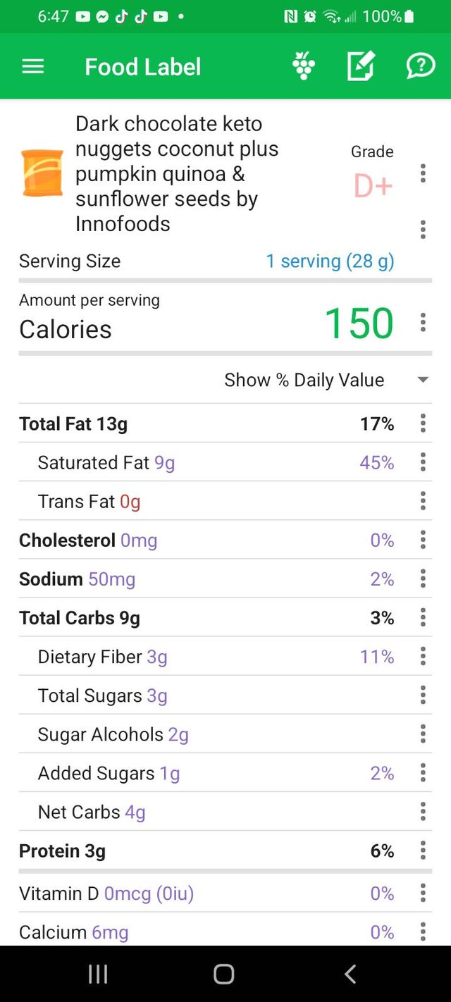Image resolution: width=451 pixels, height=1002 pixels.
Task: Open Android recent apps button
Action: (98, 974)
